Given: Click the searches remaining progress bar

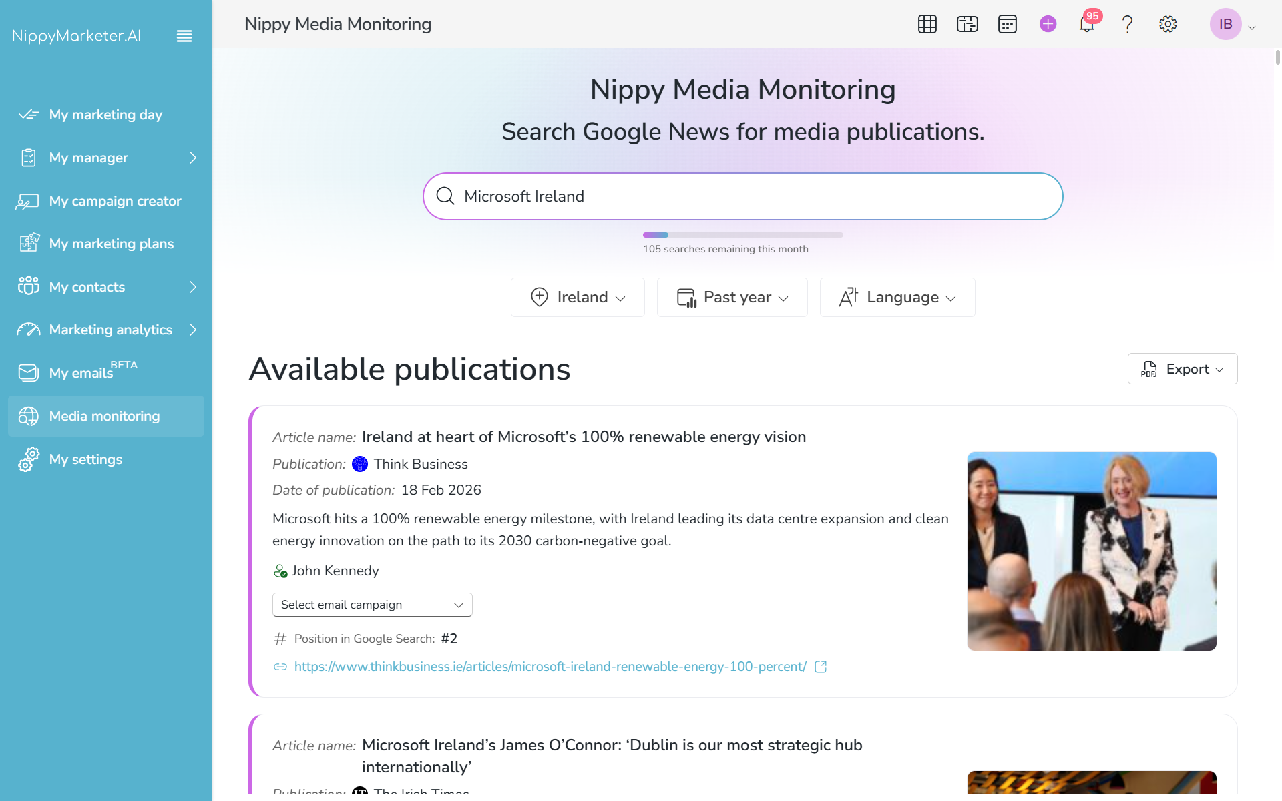Looking at the screenshot, I should 742,235.
